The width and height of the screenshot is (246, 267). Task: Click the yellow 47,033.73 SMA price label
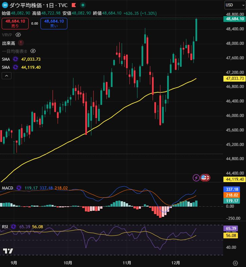(x=235, y=79)
